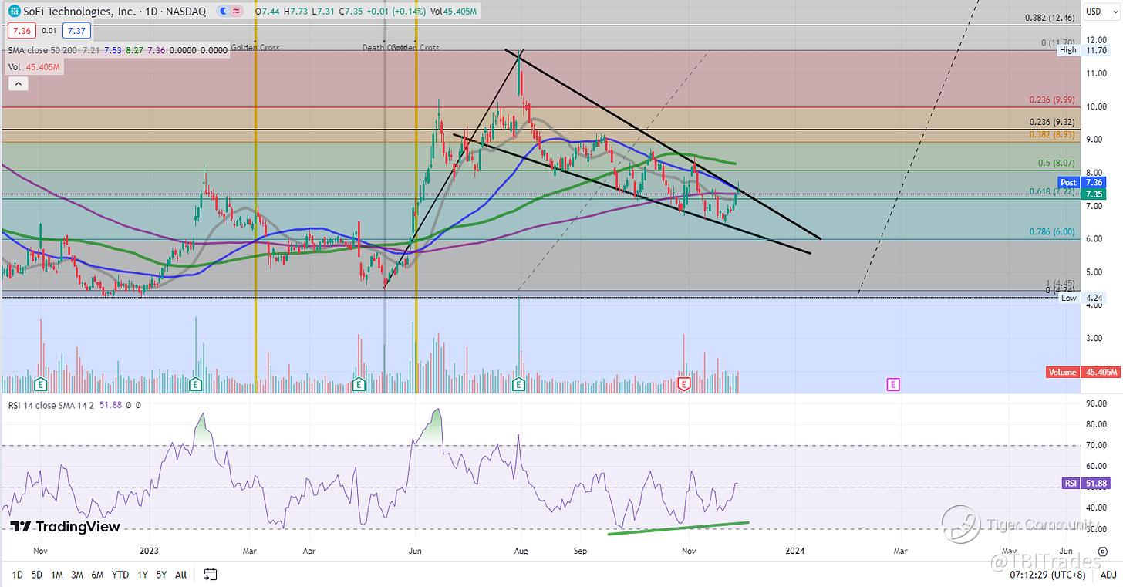Select the SMA close 50 200 indicator legend
1123x587 pixels.
click(43, 49)
